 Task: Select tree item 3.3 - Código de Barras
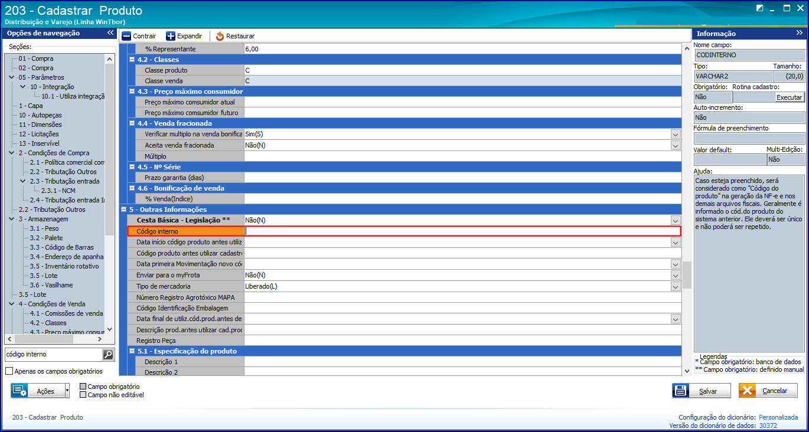coord(61,247)
